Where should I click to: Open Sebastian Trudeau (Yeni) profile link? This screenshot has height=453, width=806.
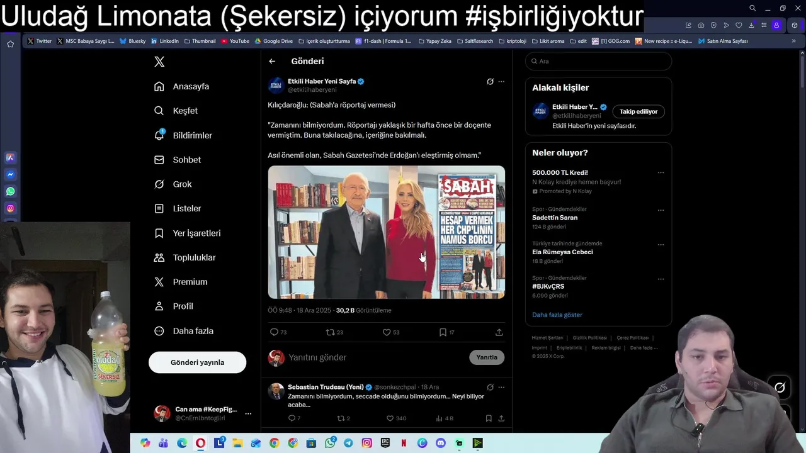coord(326,387)
